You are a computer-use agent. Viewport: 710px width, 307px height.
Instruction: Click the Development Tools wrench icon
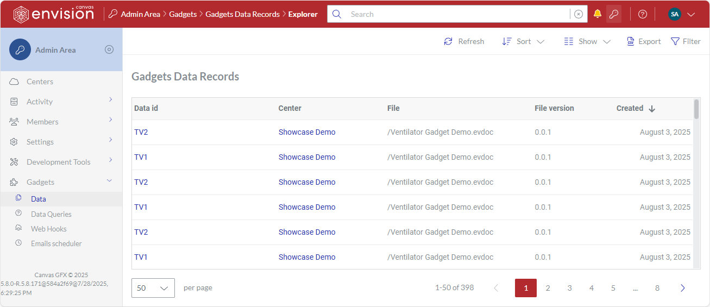(14, 162)
